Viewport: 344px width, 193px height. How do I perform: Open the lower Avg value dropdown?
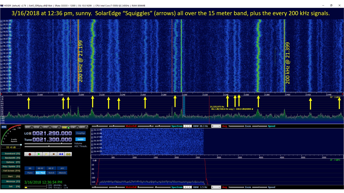[x=216, y=187]
